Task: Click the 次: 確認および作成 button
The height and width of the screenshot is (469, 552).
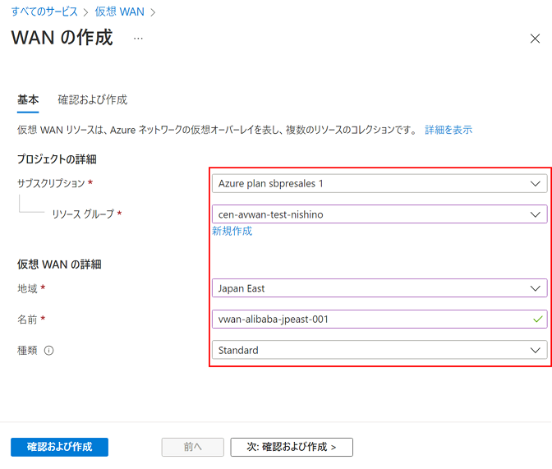Action: pyautogui.click(x=292, y=447)
